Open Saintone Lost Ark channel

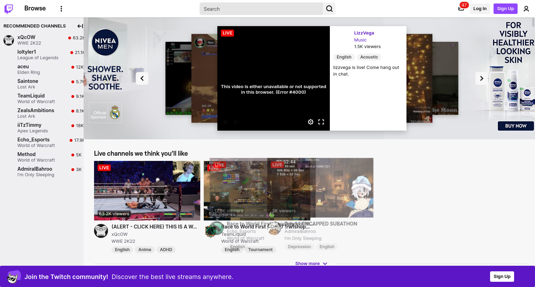42,84
